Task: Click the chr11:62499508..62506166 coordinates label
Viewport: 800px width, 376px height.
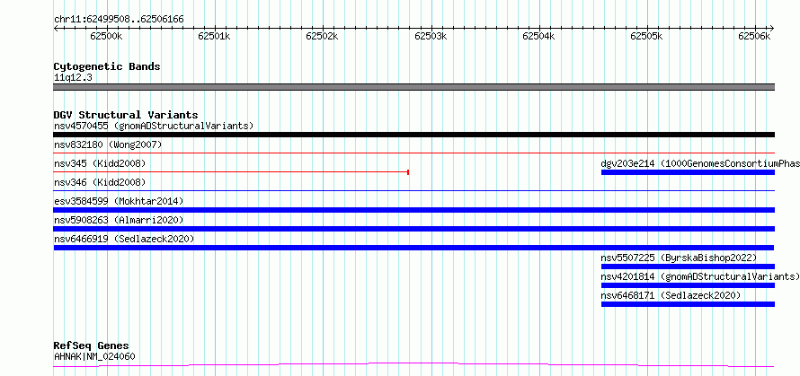Action: click(x=119, y=20)
